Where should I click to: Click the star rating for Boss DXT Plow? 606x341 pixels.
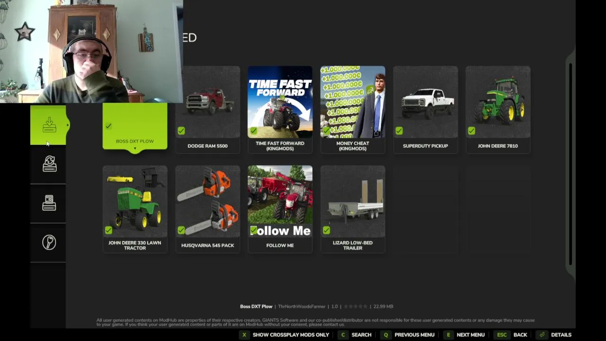click(x=356, y=306)
